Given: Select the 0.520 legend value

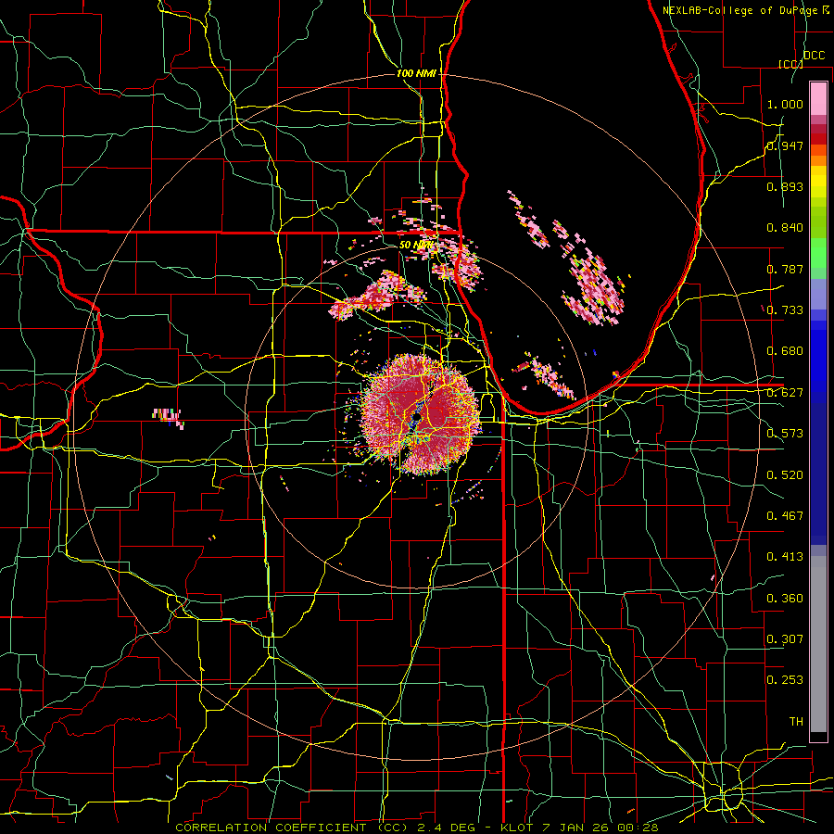Looking at the screenshot, I should 785,475.
